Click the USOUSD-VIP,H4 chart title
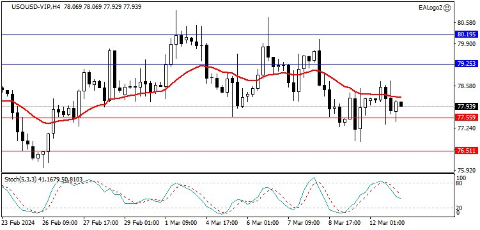 tap(36, 7)
